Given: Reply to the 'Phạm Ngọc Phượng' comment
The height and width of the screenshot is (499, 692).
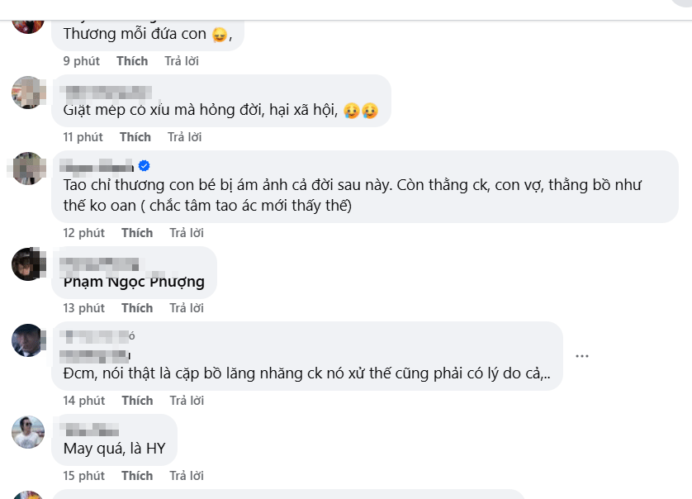Looking at the screenshot, I should tap(186, 308).
